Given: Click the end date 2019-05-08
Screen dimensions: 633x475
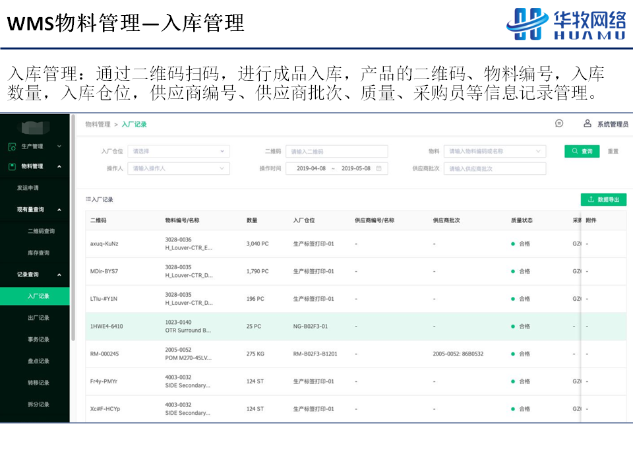Looking at the screenshot, I should [355, 168].
